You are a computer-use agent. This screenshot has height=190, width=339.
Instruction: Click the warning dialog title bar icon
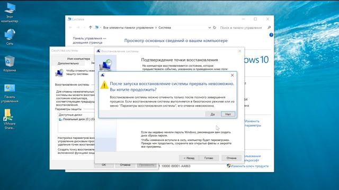103,75
